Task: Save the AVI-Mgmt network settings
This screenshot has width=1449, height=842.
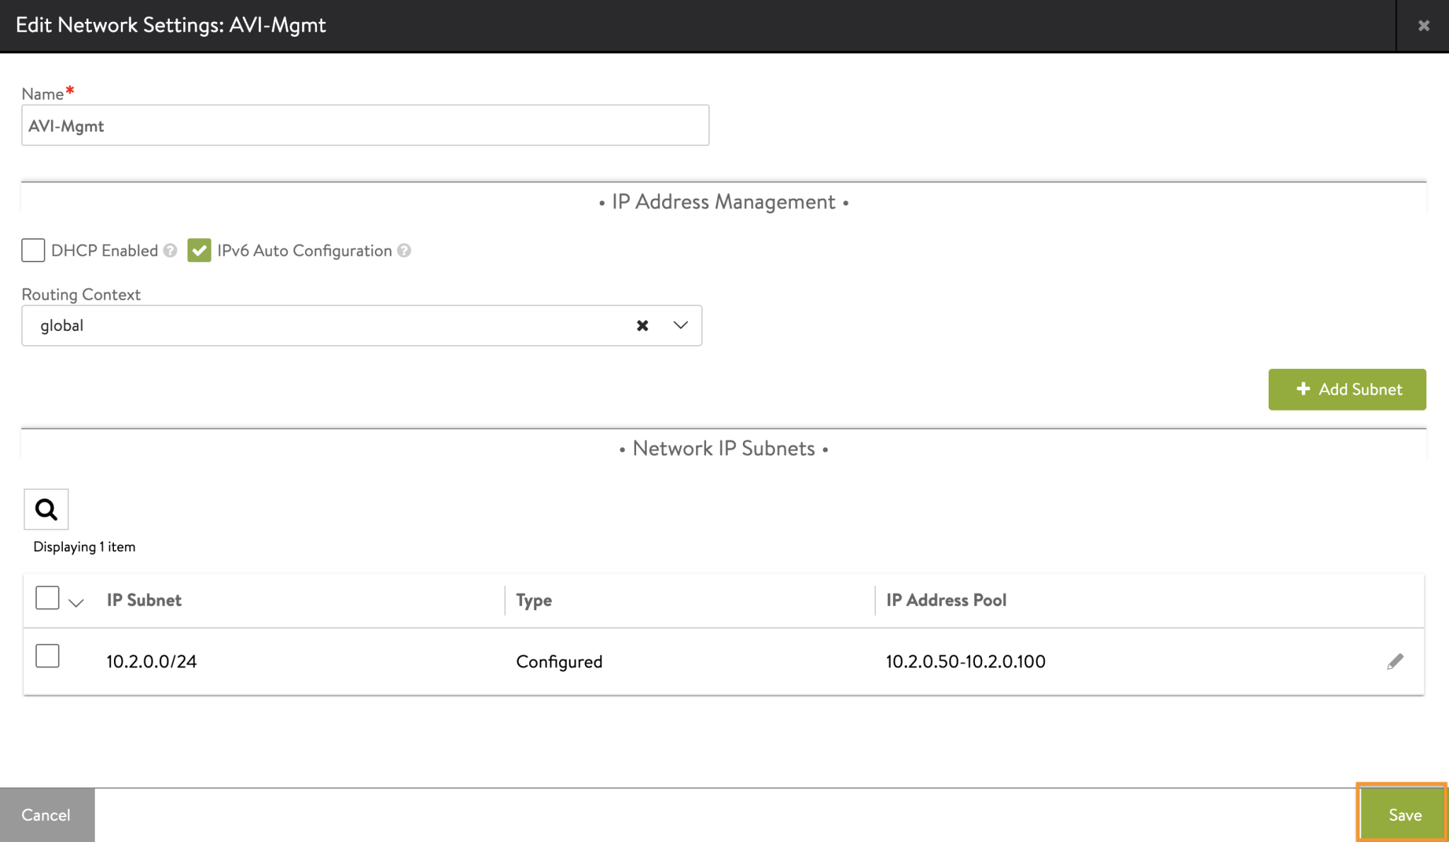Action: [x=1404, y=814]
